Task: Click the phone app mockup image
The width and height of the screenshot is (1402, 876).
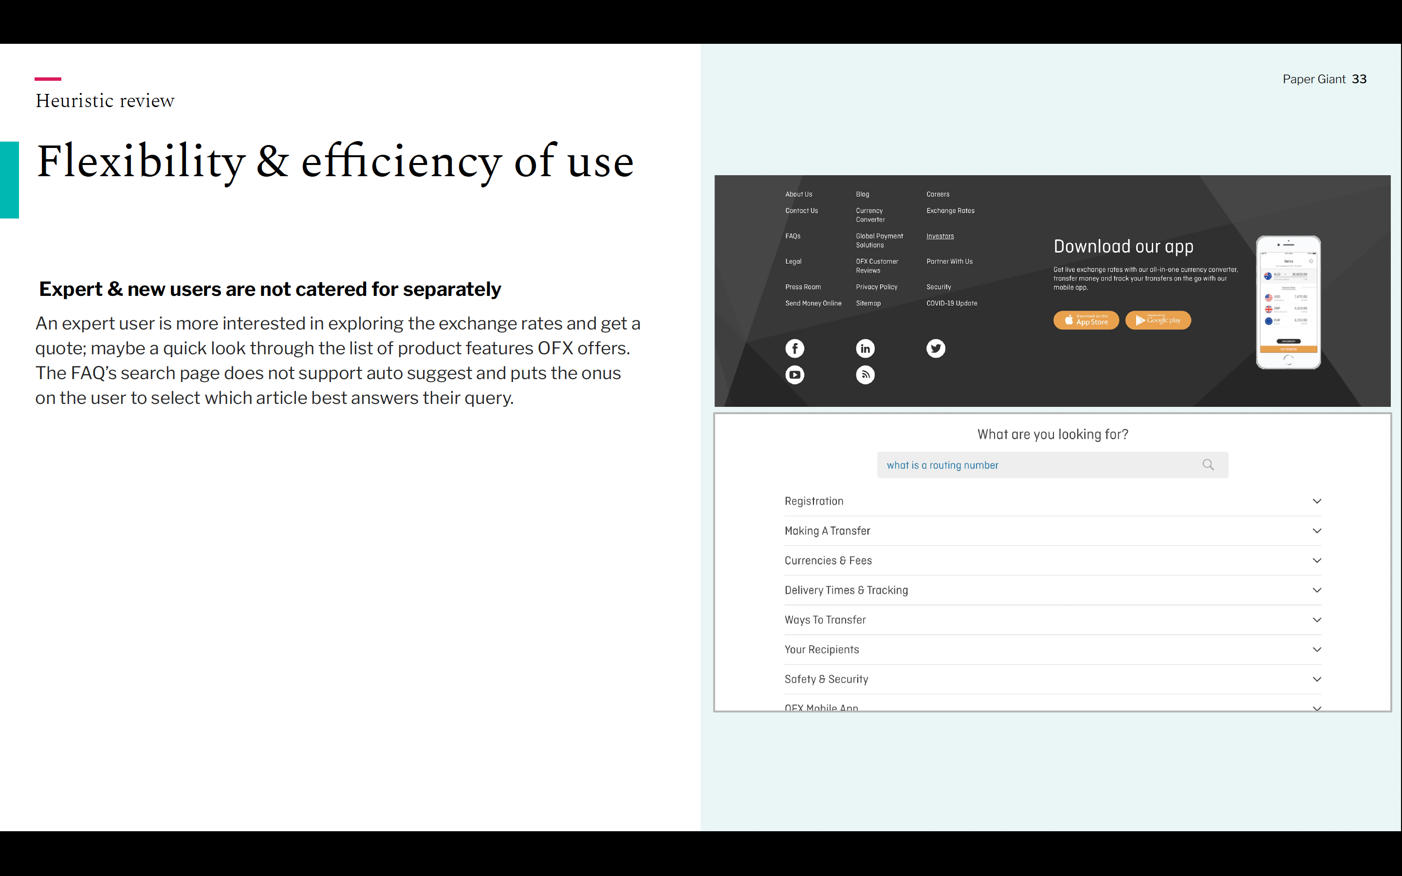Action: click(x=1288, y=302)
